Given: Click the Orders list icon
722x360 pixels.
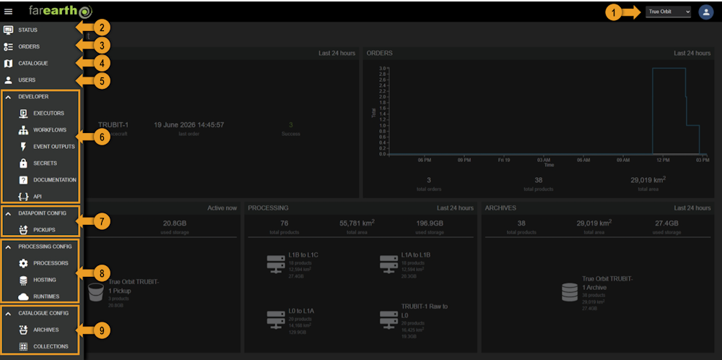Looking at the screenshot, I should pyautogui.click(x=8, y=46).
